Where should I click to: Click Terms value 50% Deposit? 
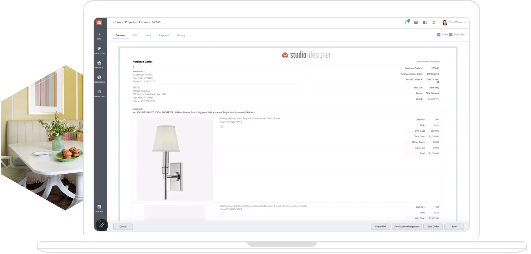coord(432,93)
